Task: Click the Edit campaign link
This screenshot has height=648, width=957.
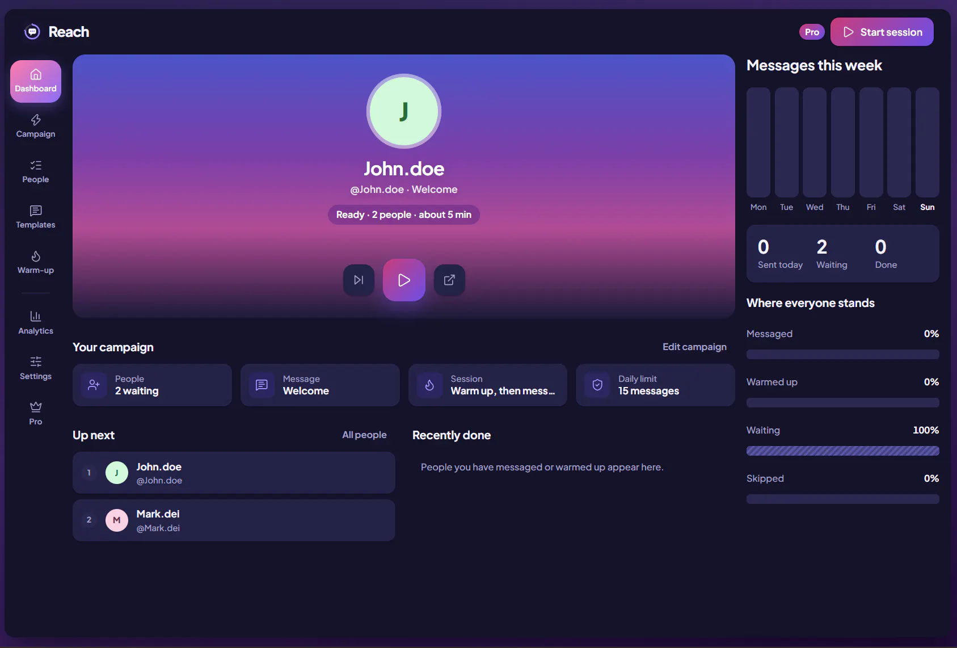Action: 694,347
